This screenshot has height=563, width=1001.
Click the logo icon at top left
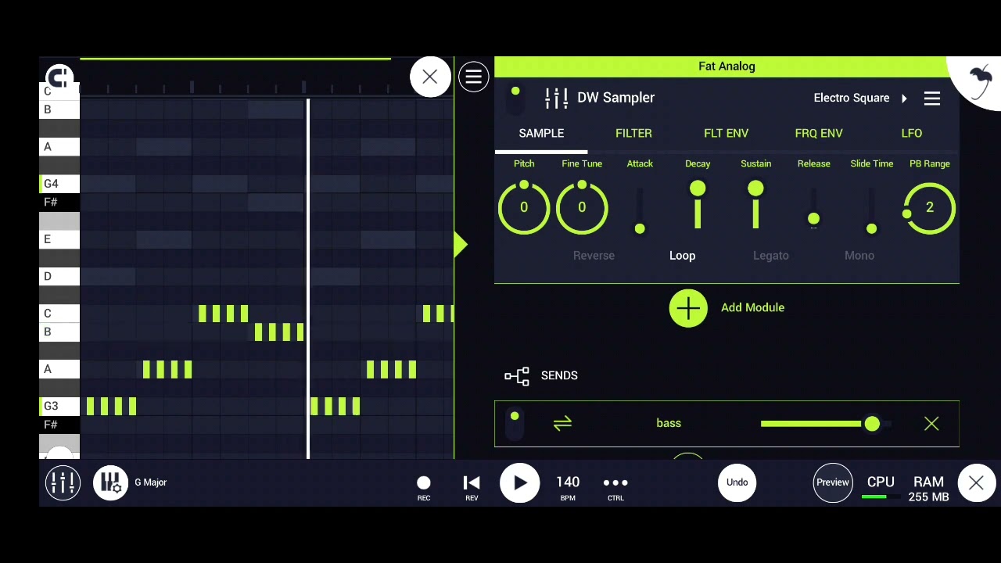[x=59, y=77]
